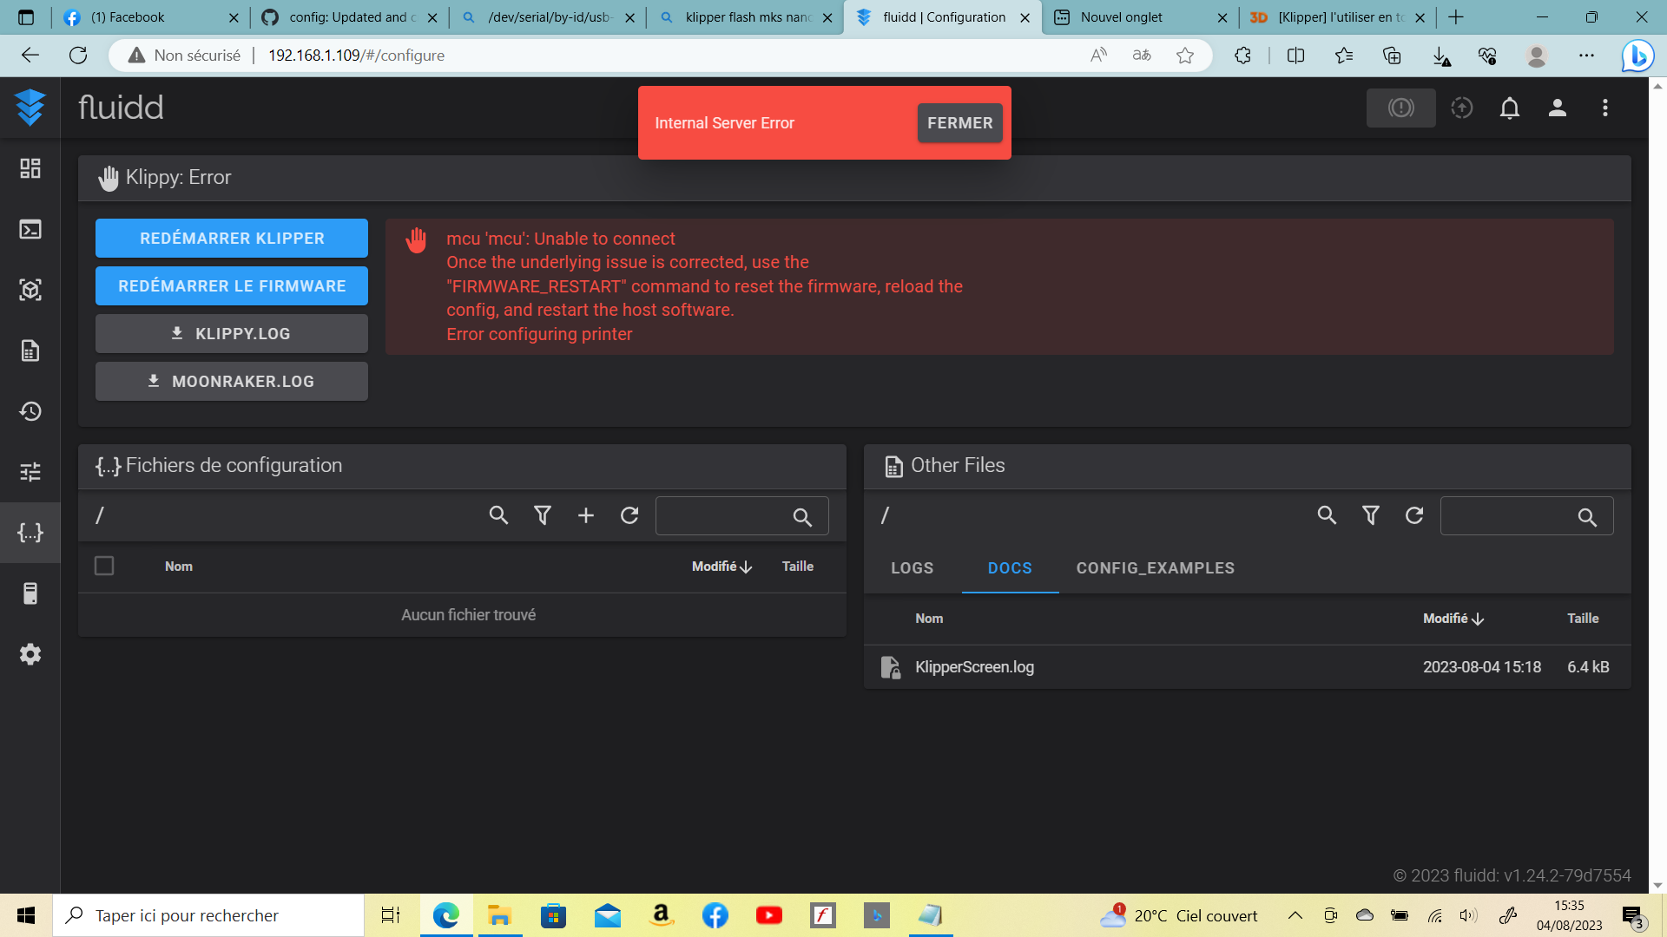Open the user account icon
Viewport: 1667px width, 937px height.
(1558, 108)
